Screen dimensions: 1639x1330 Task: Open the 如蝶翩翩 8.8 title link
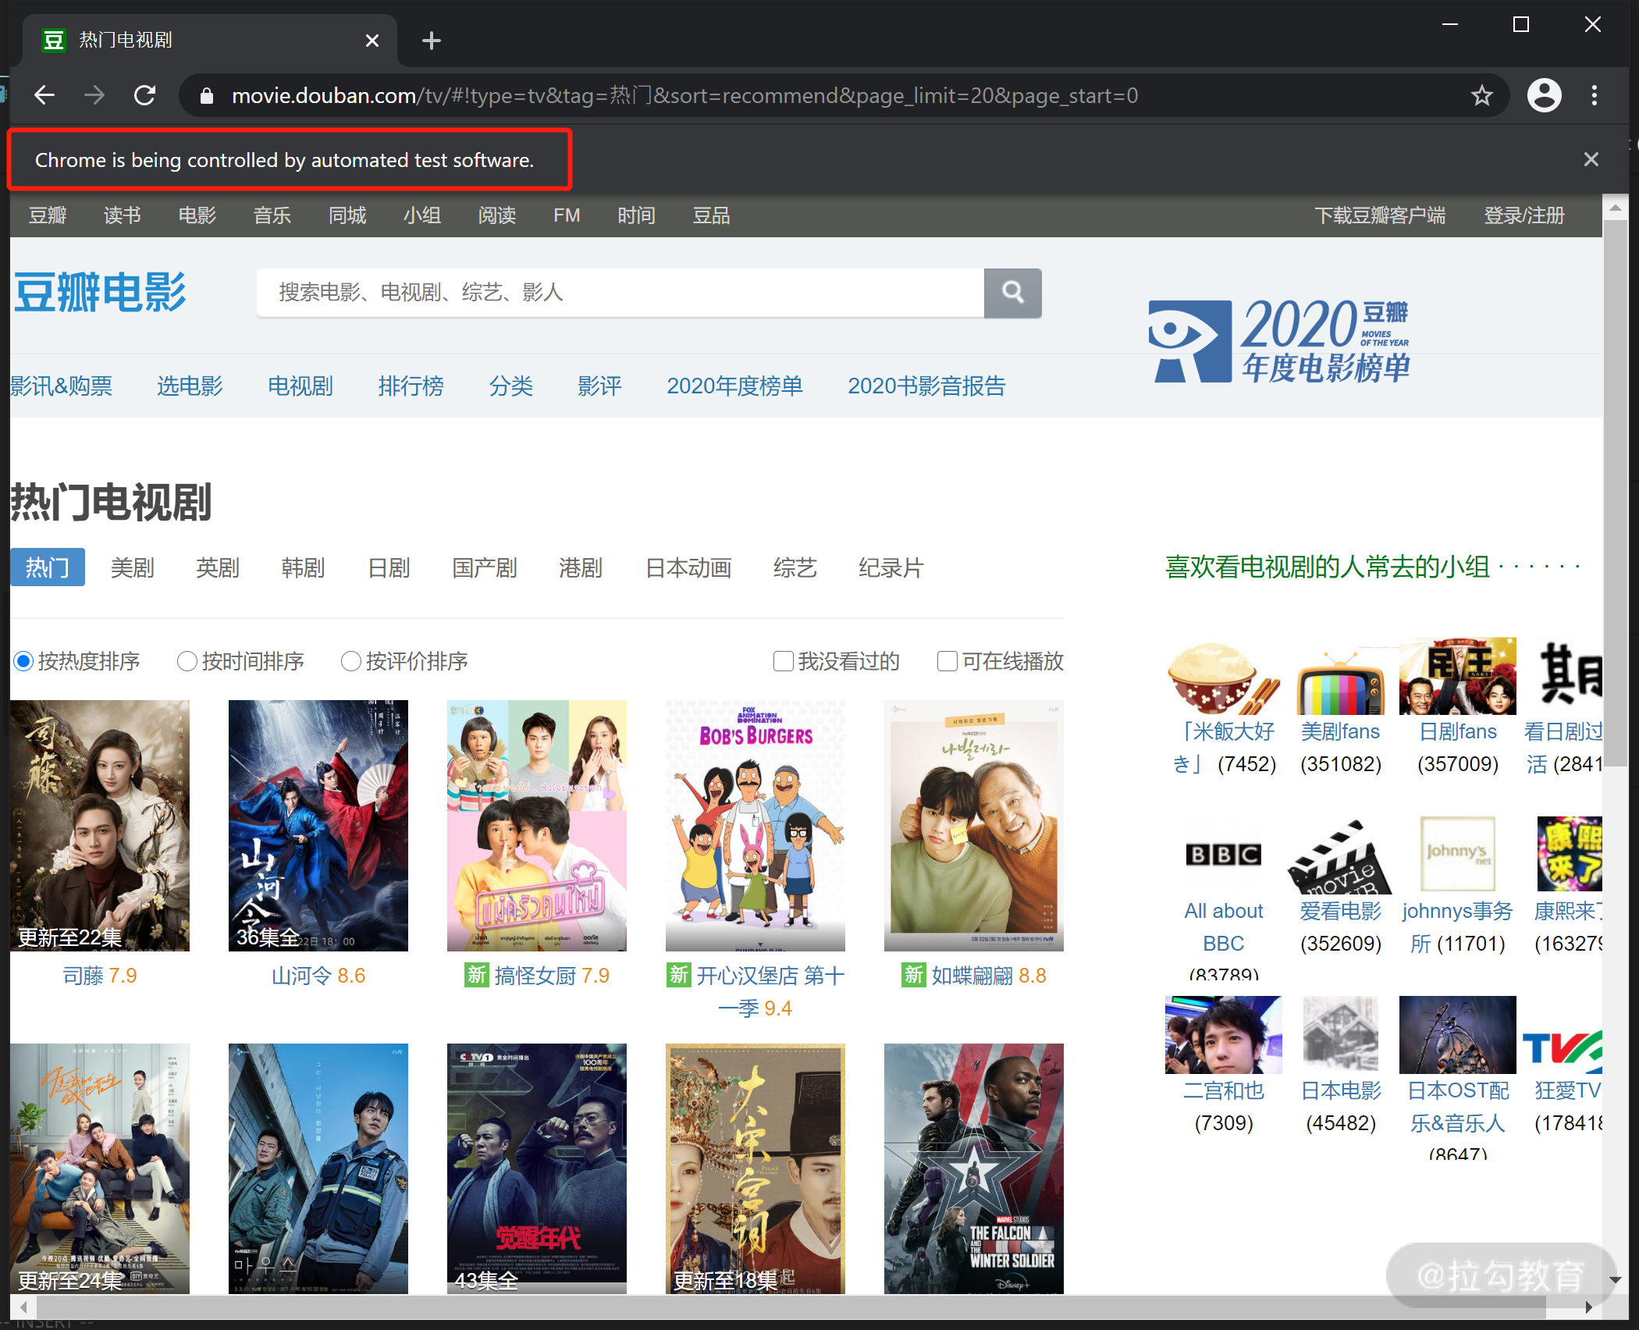pos(989,976)
